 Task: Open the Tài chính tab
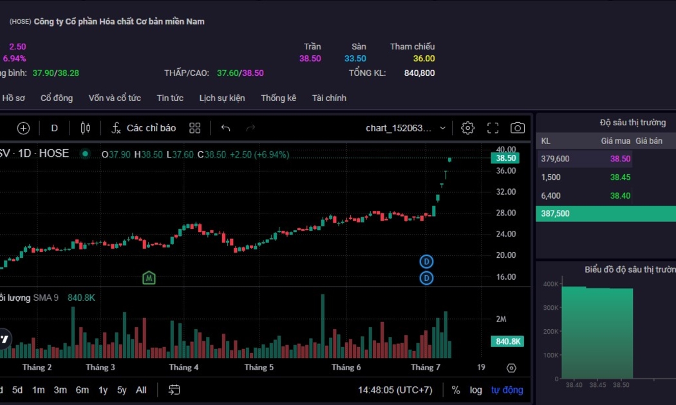[x=329, y=98]
